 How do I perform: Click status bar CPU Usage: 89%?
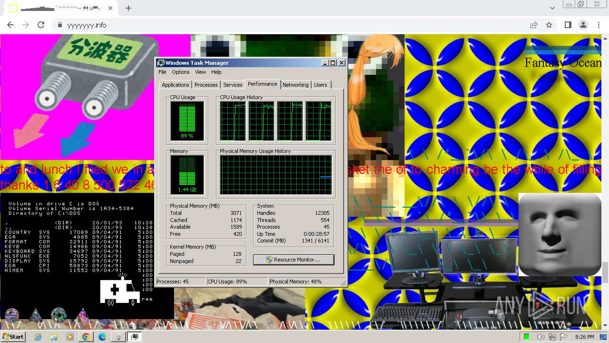(237, 282)
